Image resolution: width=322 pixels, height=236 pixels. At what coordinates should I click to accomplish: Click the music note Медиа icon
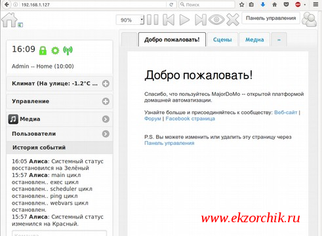(13, 119)
